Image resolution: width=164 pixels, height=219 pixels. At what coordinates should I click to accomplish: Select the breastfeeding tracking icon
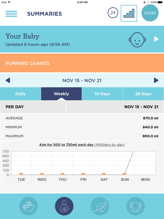coord(64,206)
